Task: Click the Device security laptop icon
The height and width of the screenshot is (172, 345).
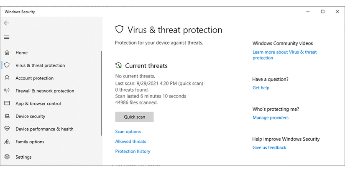Action: click(x=7, y=116)
